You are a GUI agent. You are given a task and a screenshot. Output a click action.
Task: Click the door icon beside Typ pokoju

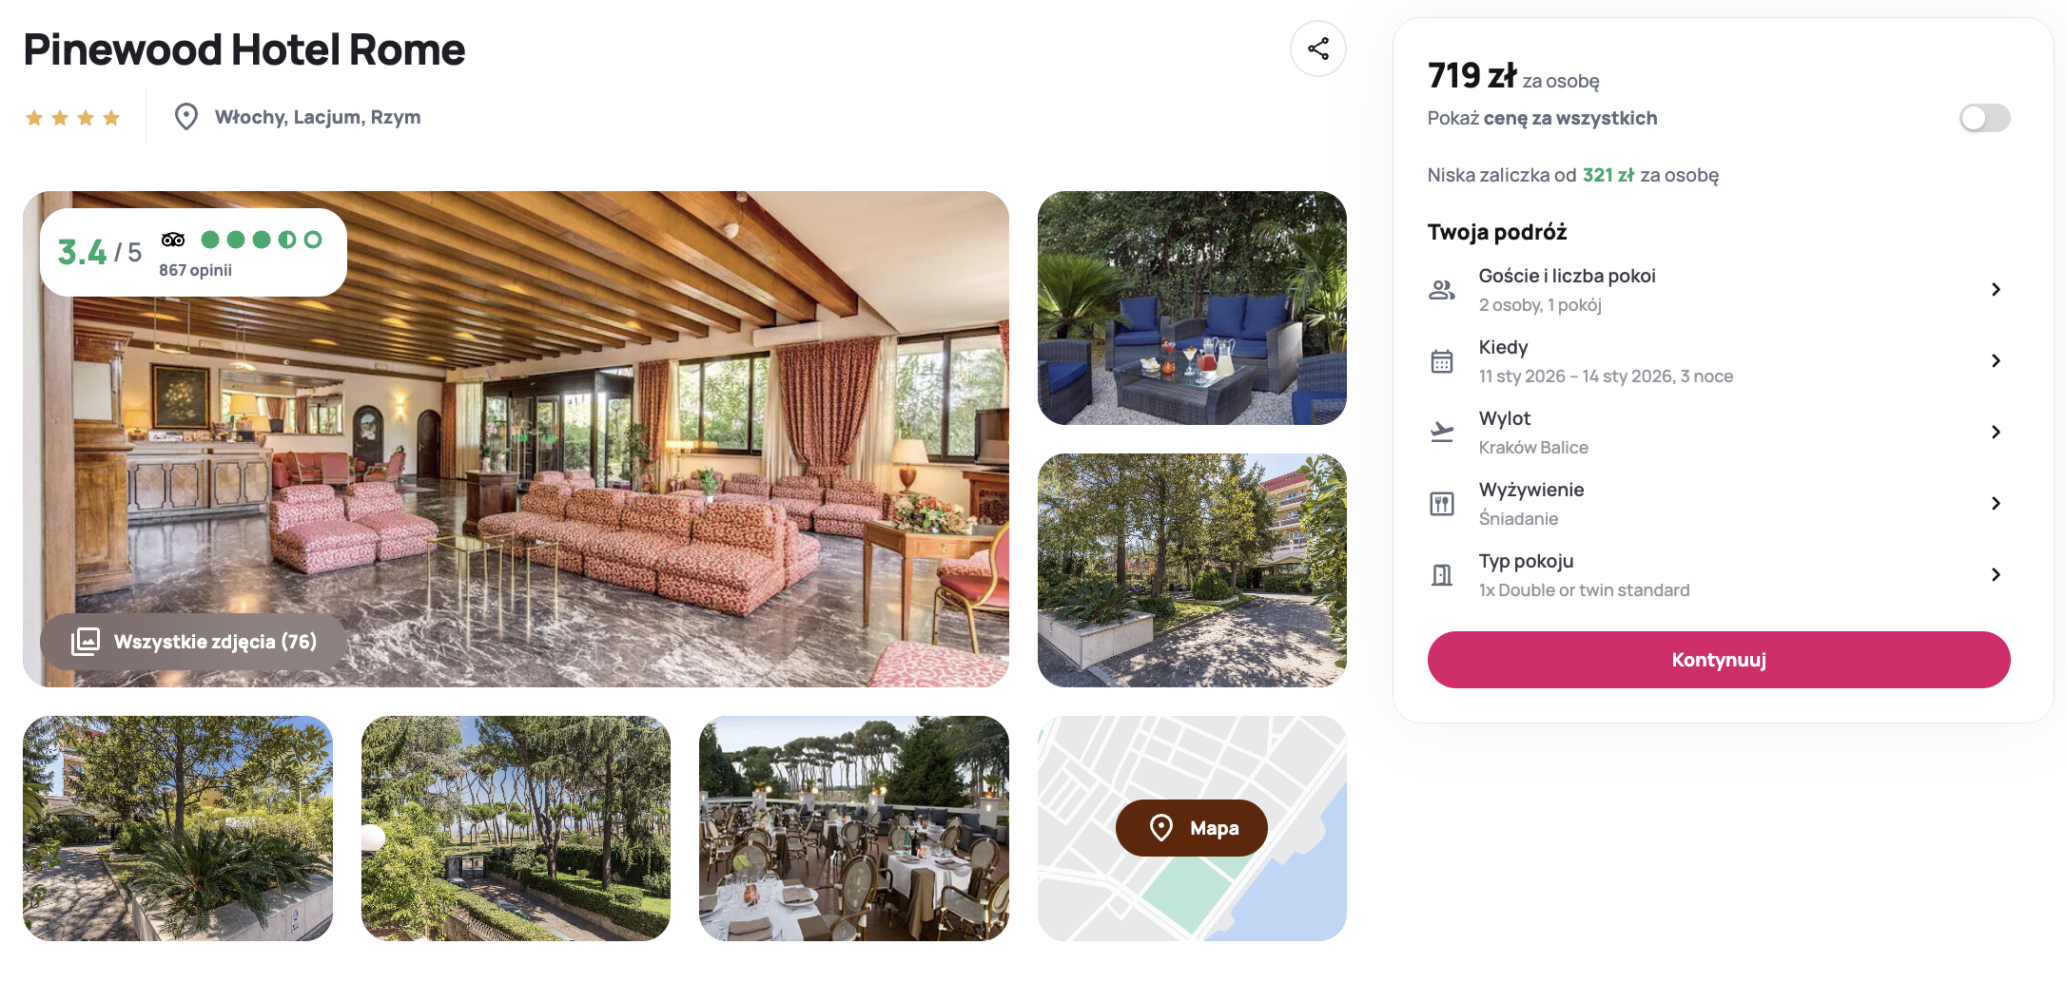1442,575
